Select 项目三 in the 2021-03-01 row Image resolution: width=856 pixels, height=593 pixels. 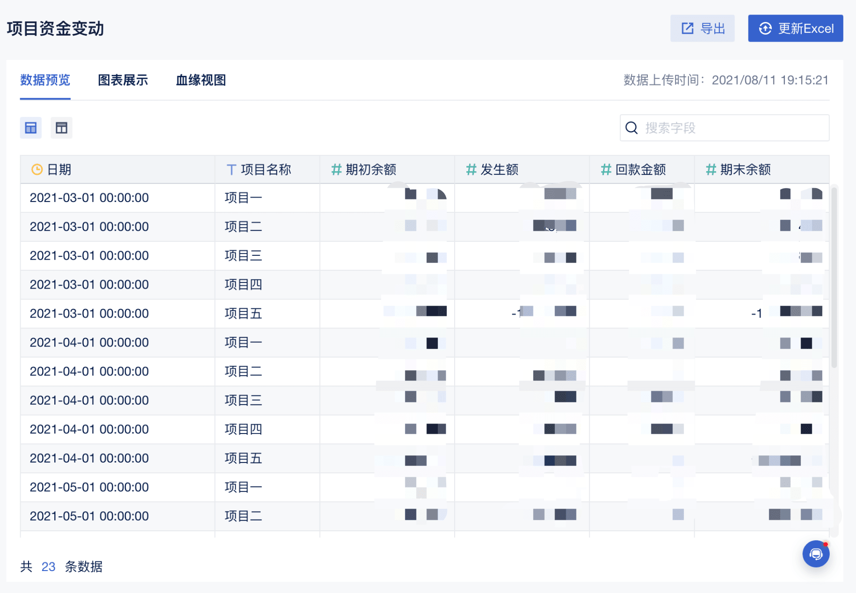click(x=243, y=256)
